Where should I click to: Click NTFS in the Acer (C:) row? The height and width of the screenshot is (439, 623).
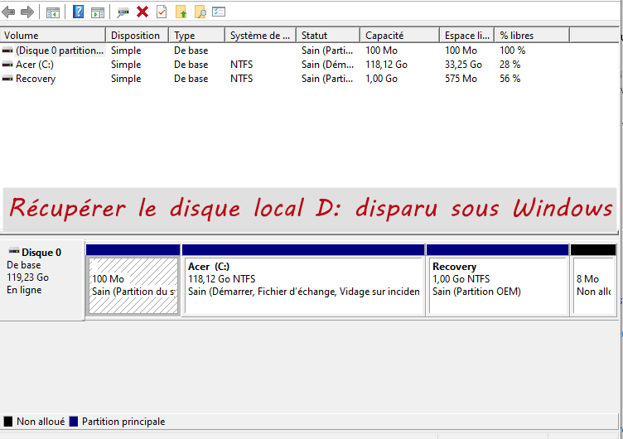point(241,65)
